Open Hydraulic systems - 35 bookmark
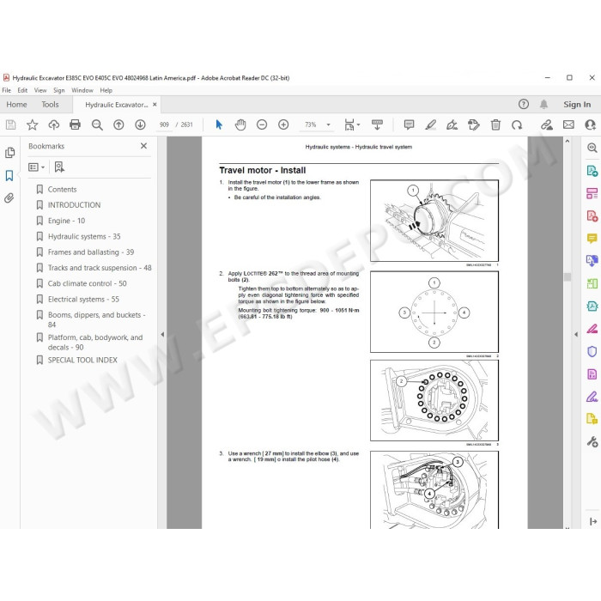Image resolution: width=601 pixels, height=601 pixels. coord(84,236)
